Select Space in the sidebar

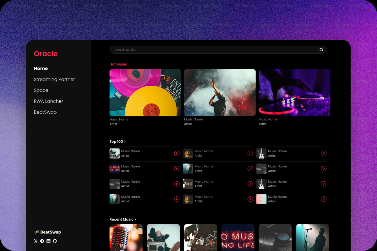pyautogui.click(x=41, y=90)
